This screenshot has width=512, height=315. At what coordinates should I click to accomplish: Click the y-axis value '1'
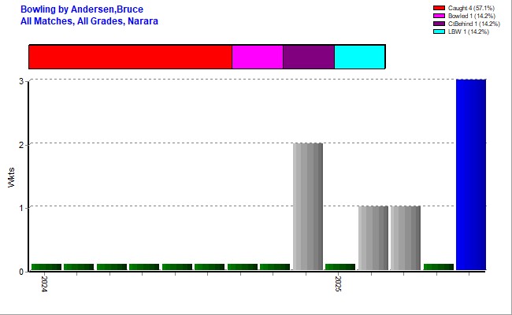pos(21,208)
